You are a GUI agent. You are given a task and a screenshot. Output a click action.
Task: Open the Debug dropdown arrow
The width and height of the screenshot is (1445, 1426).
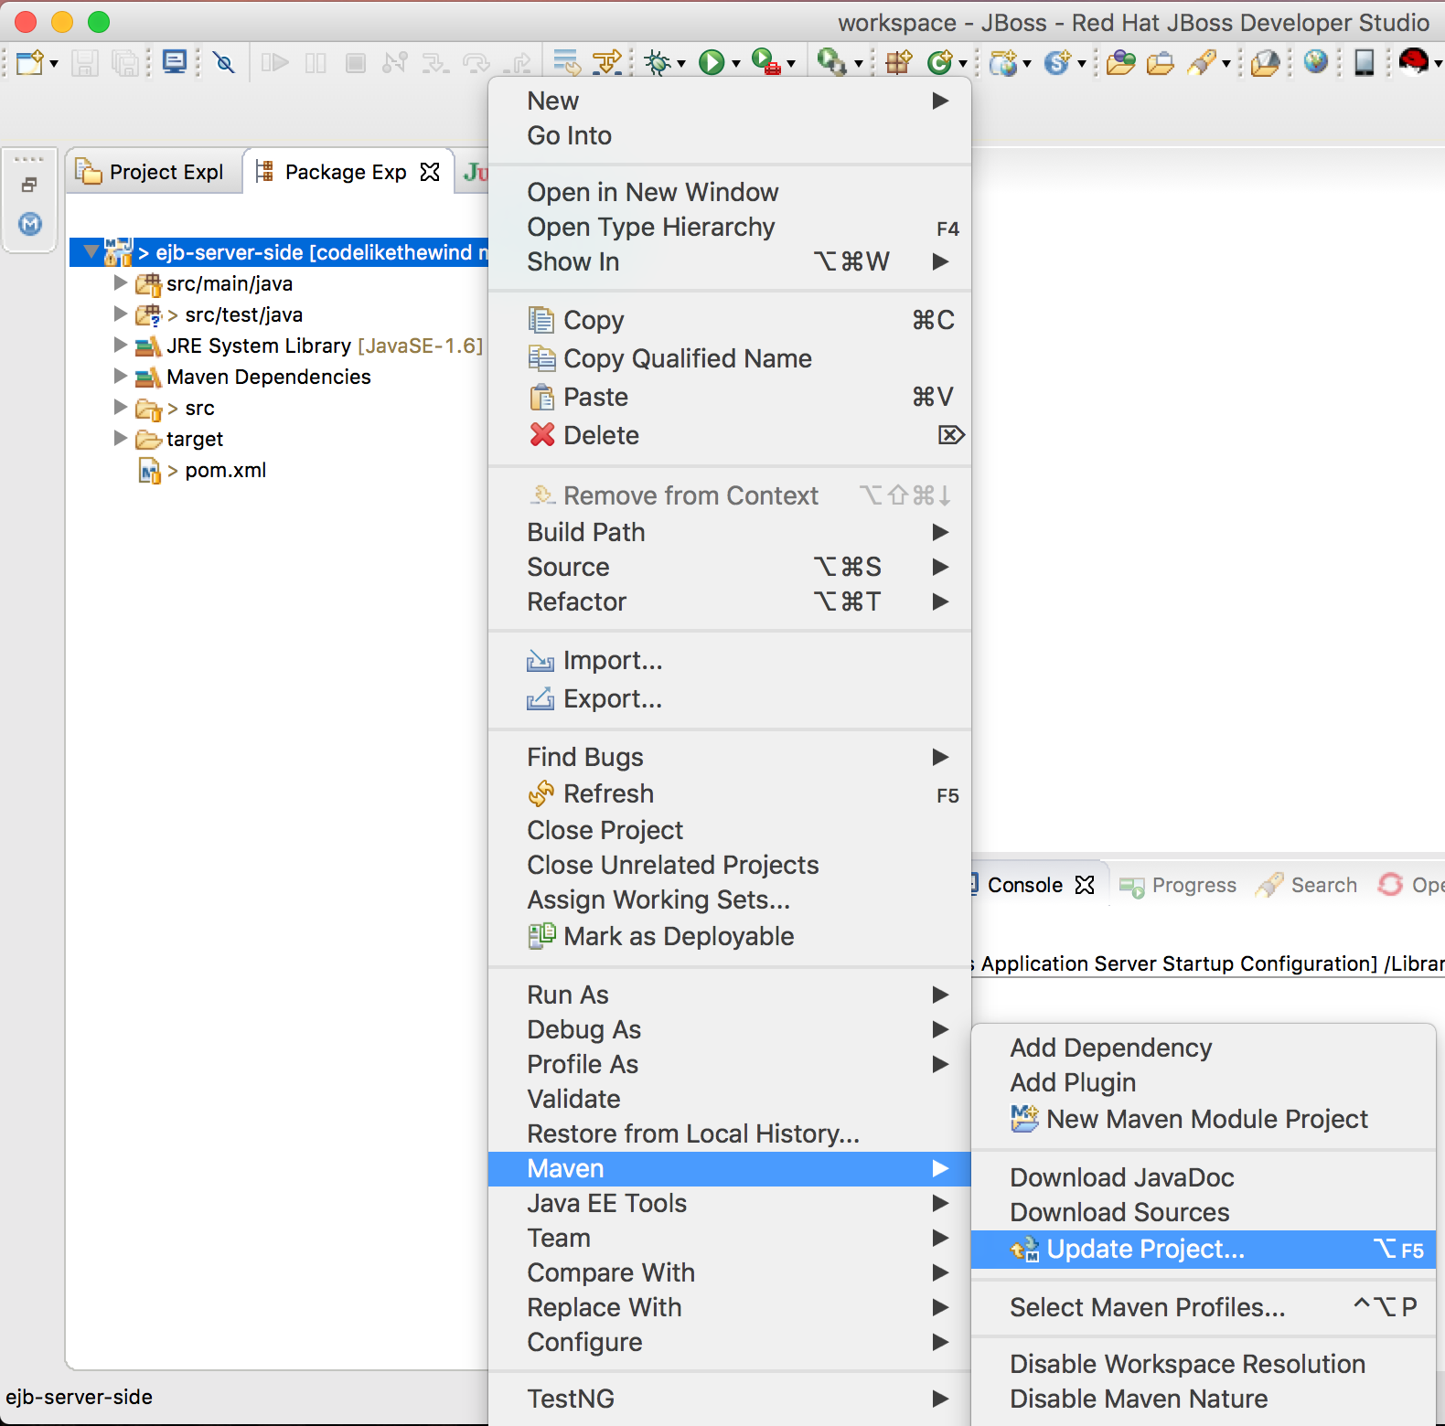click(681, 63)
